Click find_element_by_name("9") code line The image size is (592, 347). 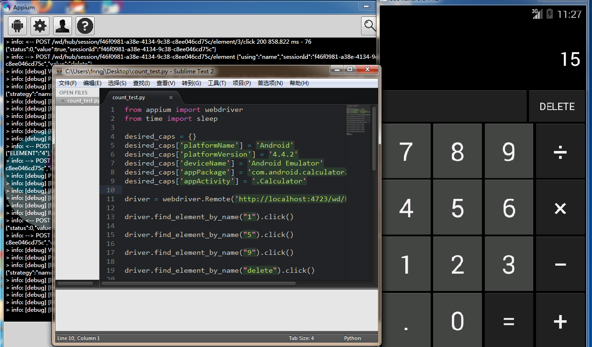209,252
